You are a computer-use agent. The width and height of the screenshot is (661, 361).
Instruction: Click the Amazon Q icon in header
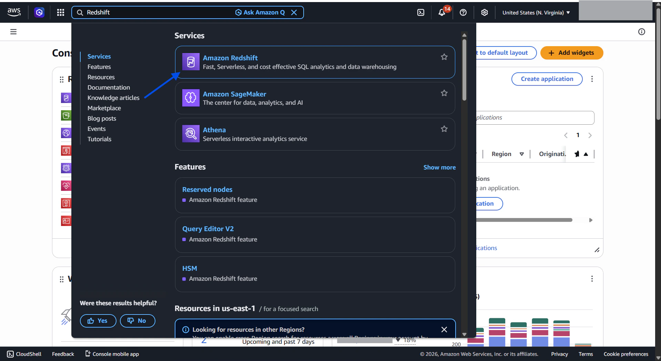click(39, 12)
